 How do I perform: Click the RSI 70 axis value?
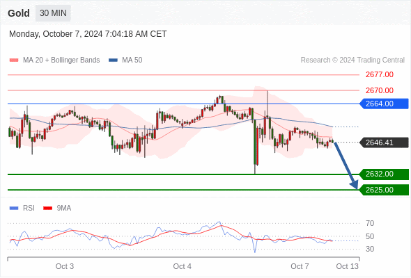[370, 223]
